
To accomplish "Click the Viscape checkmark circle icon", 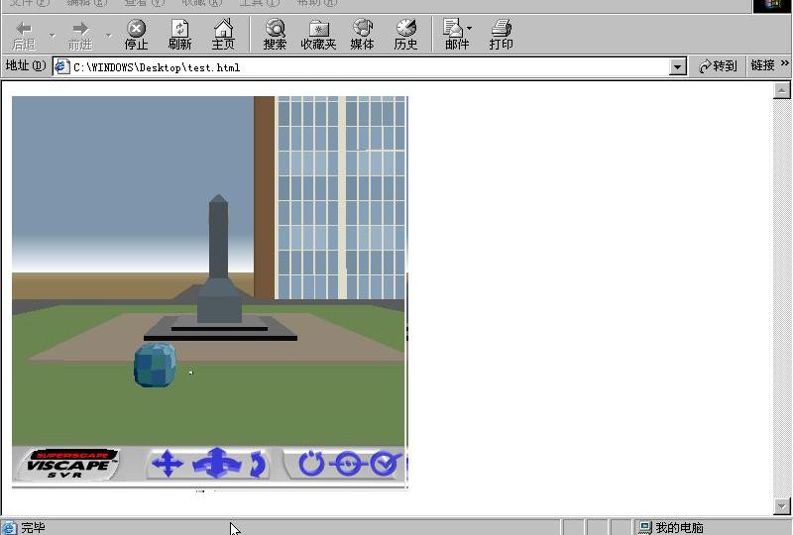I will tap(385, 464).
